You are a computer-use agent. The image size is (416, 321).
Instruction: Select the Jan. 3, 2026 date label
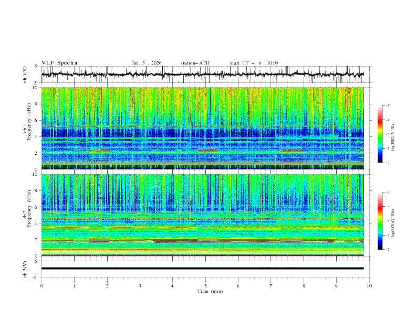[x=147, y=63]
